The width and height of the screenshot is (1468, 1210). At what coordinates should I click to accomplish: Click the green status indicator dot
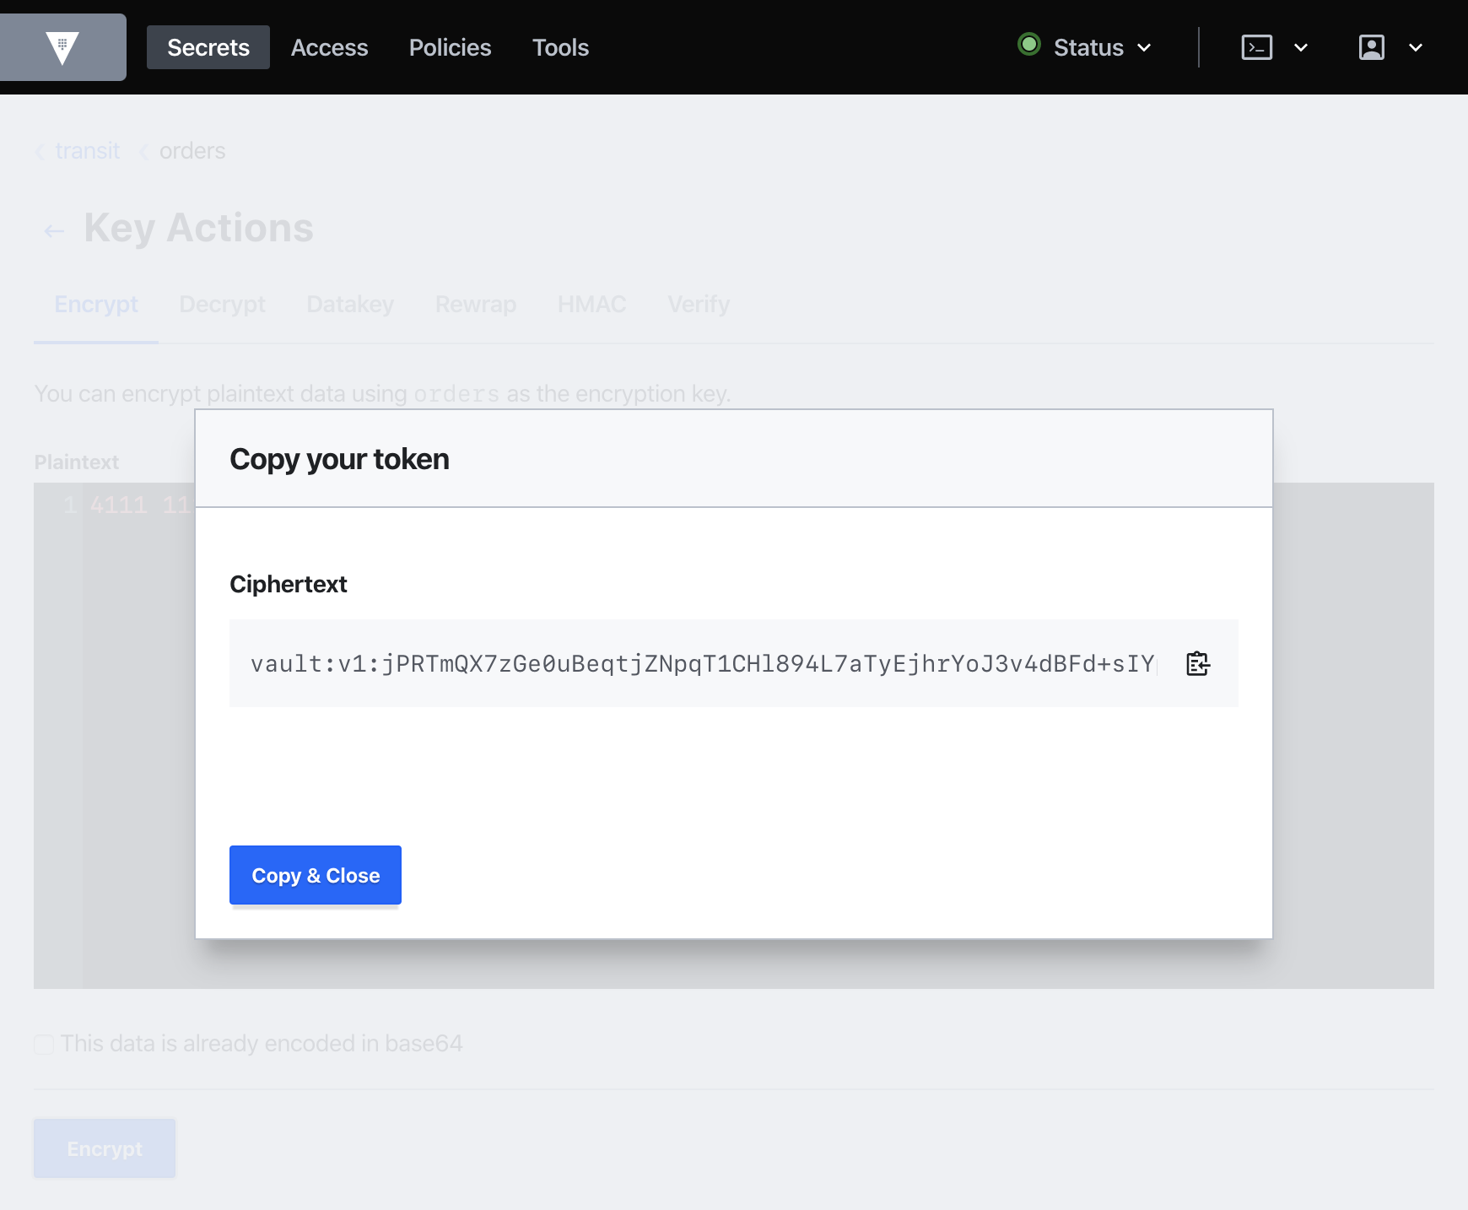(1029, 46)
